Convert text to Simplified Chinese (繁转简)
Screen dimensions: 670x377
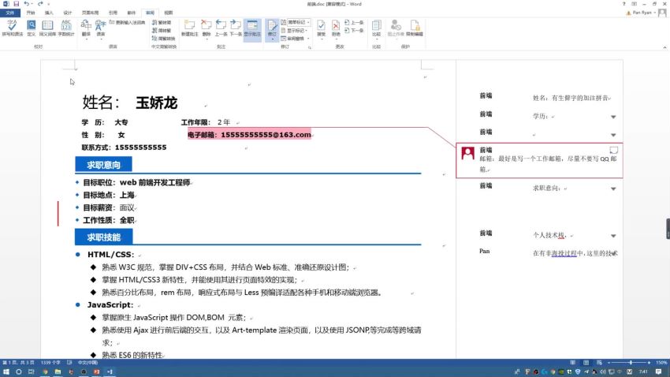click(162, 22)
